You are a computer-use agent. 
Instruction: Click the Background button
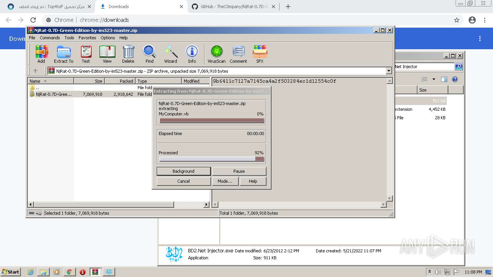pyautogui.click(x=184, y=171)
